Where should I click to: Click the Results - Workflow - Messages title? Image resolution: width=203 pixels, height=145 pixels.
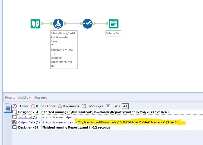(26, 97)
